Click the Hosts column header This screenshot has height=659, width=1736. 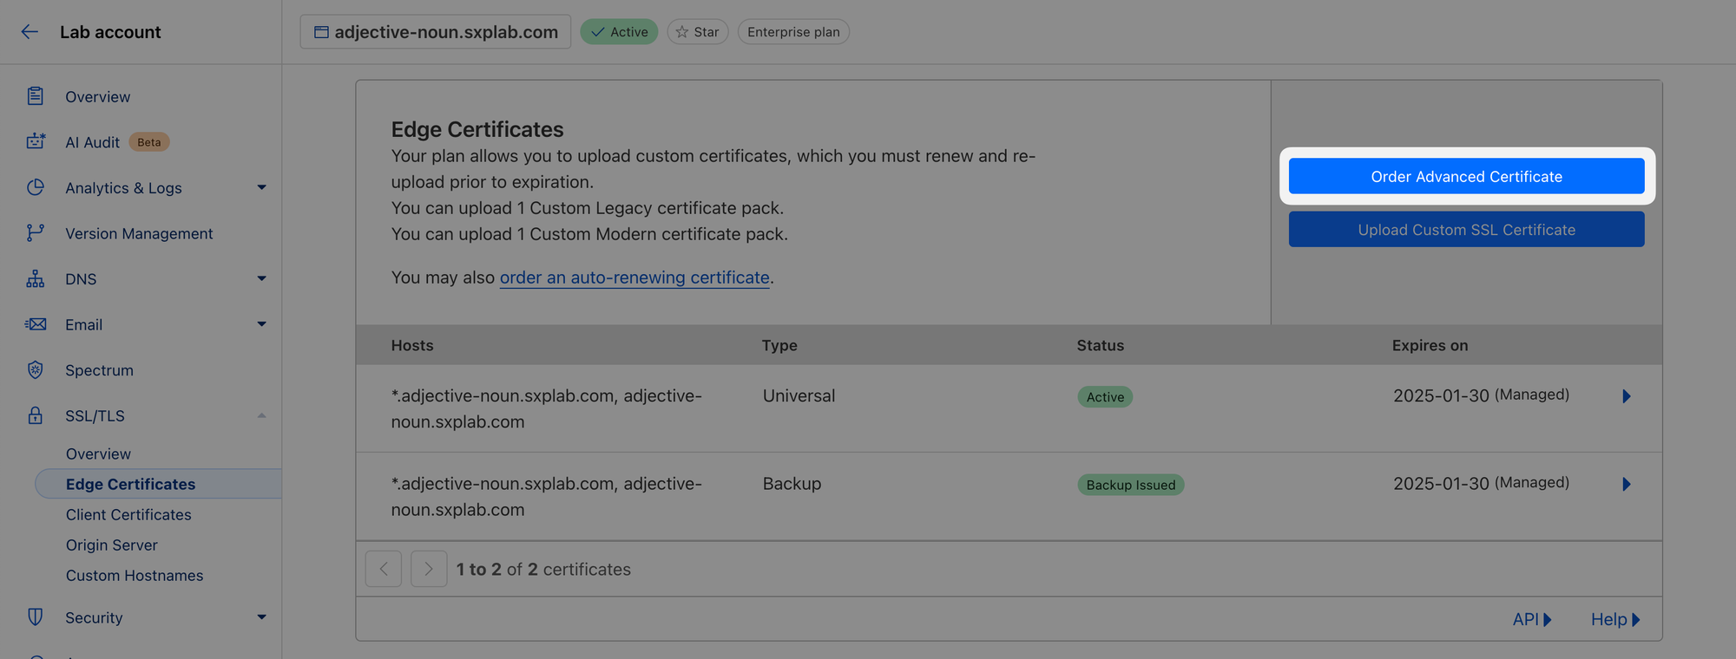point(412,345)
